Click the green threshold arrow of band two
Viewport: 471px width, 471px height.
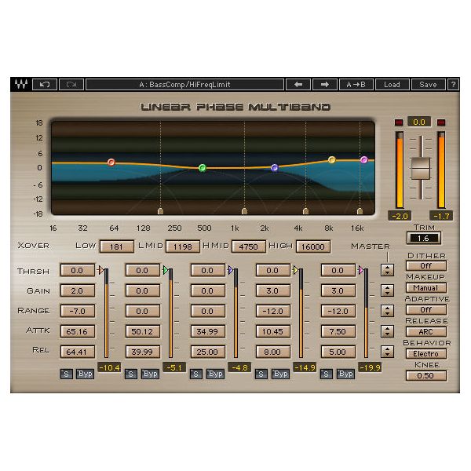tap(166, 270)
